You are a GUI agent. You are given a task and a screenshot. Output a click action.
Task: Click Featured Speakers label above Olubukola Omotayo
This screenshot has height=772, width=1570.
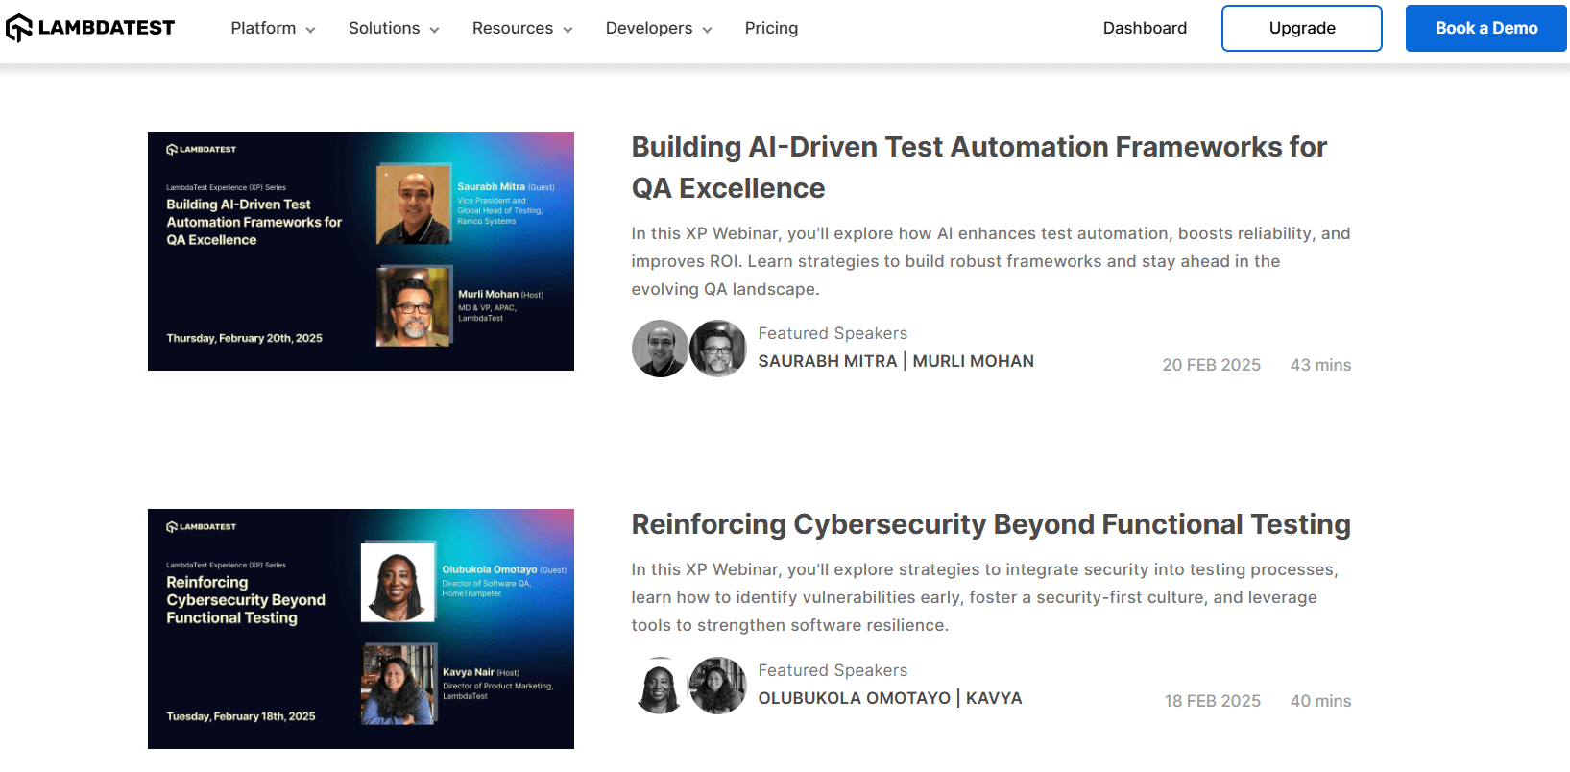point(833,670)
